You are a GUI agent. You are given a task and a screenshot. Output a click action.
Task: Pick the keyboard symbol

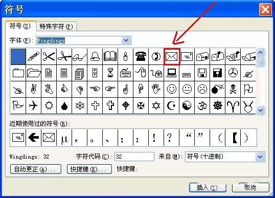(125, 73)
